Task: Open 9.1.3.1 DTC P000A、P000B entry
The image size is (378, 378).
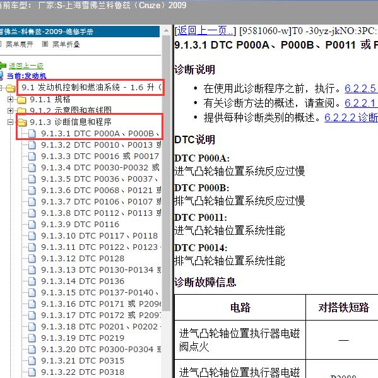Action: pyautogui.click(x=100, y=133)
